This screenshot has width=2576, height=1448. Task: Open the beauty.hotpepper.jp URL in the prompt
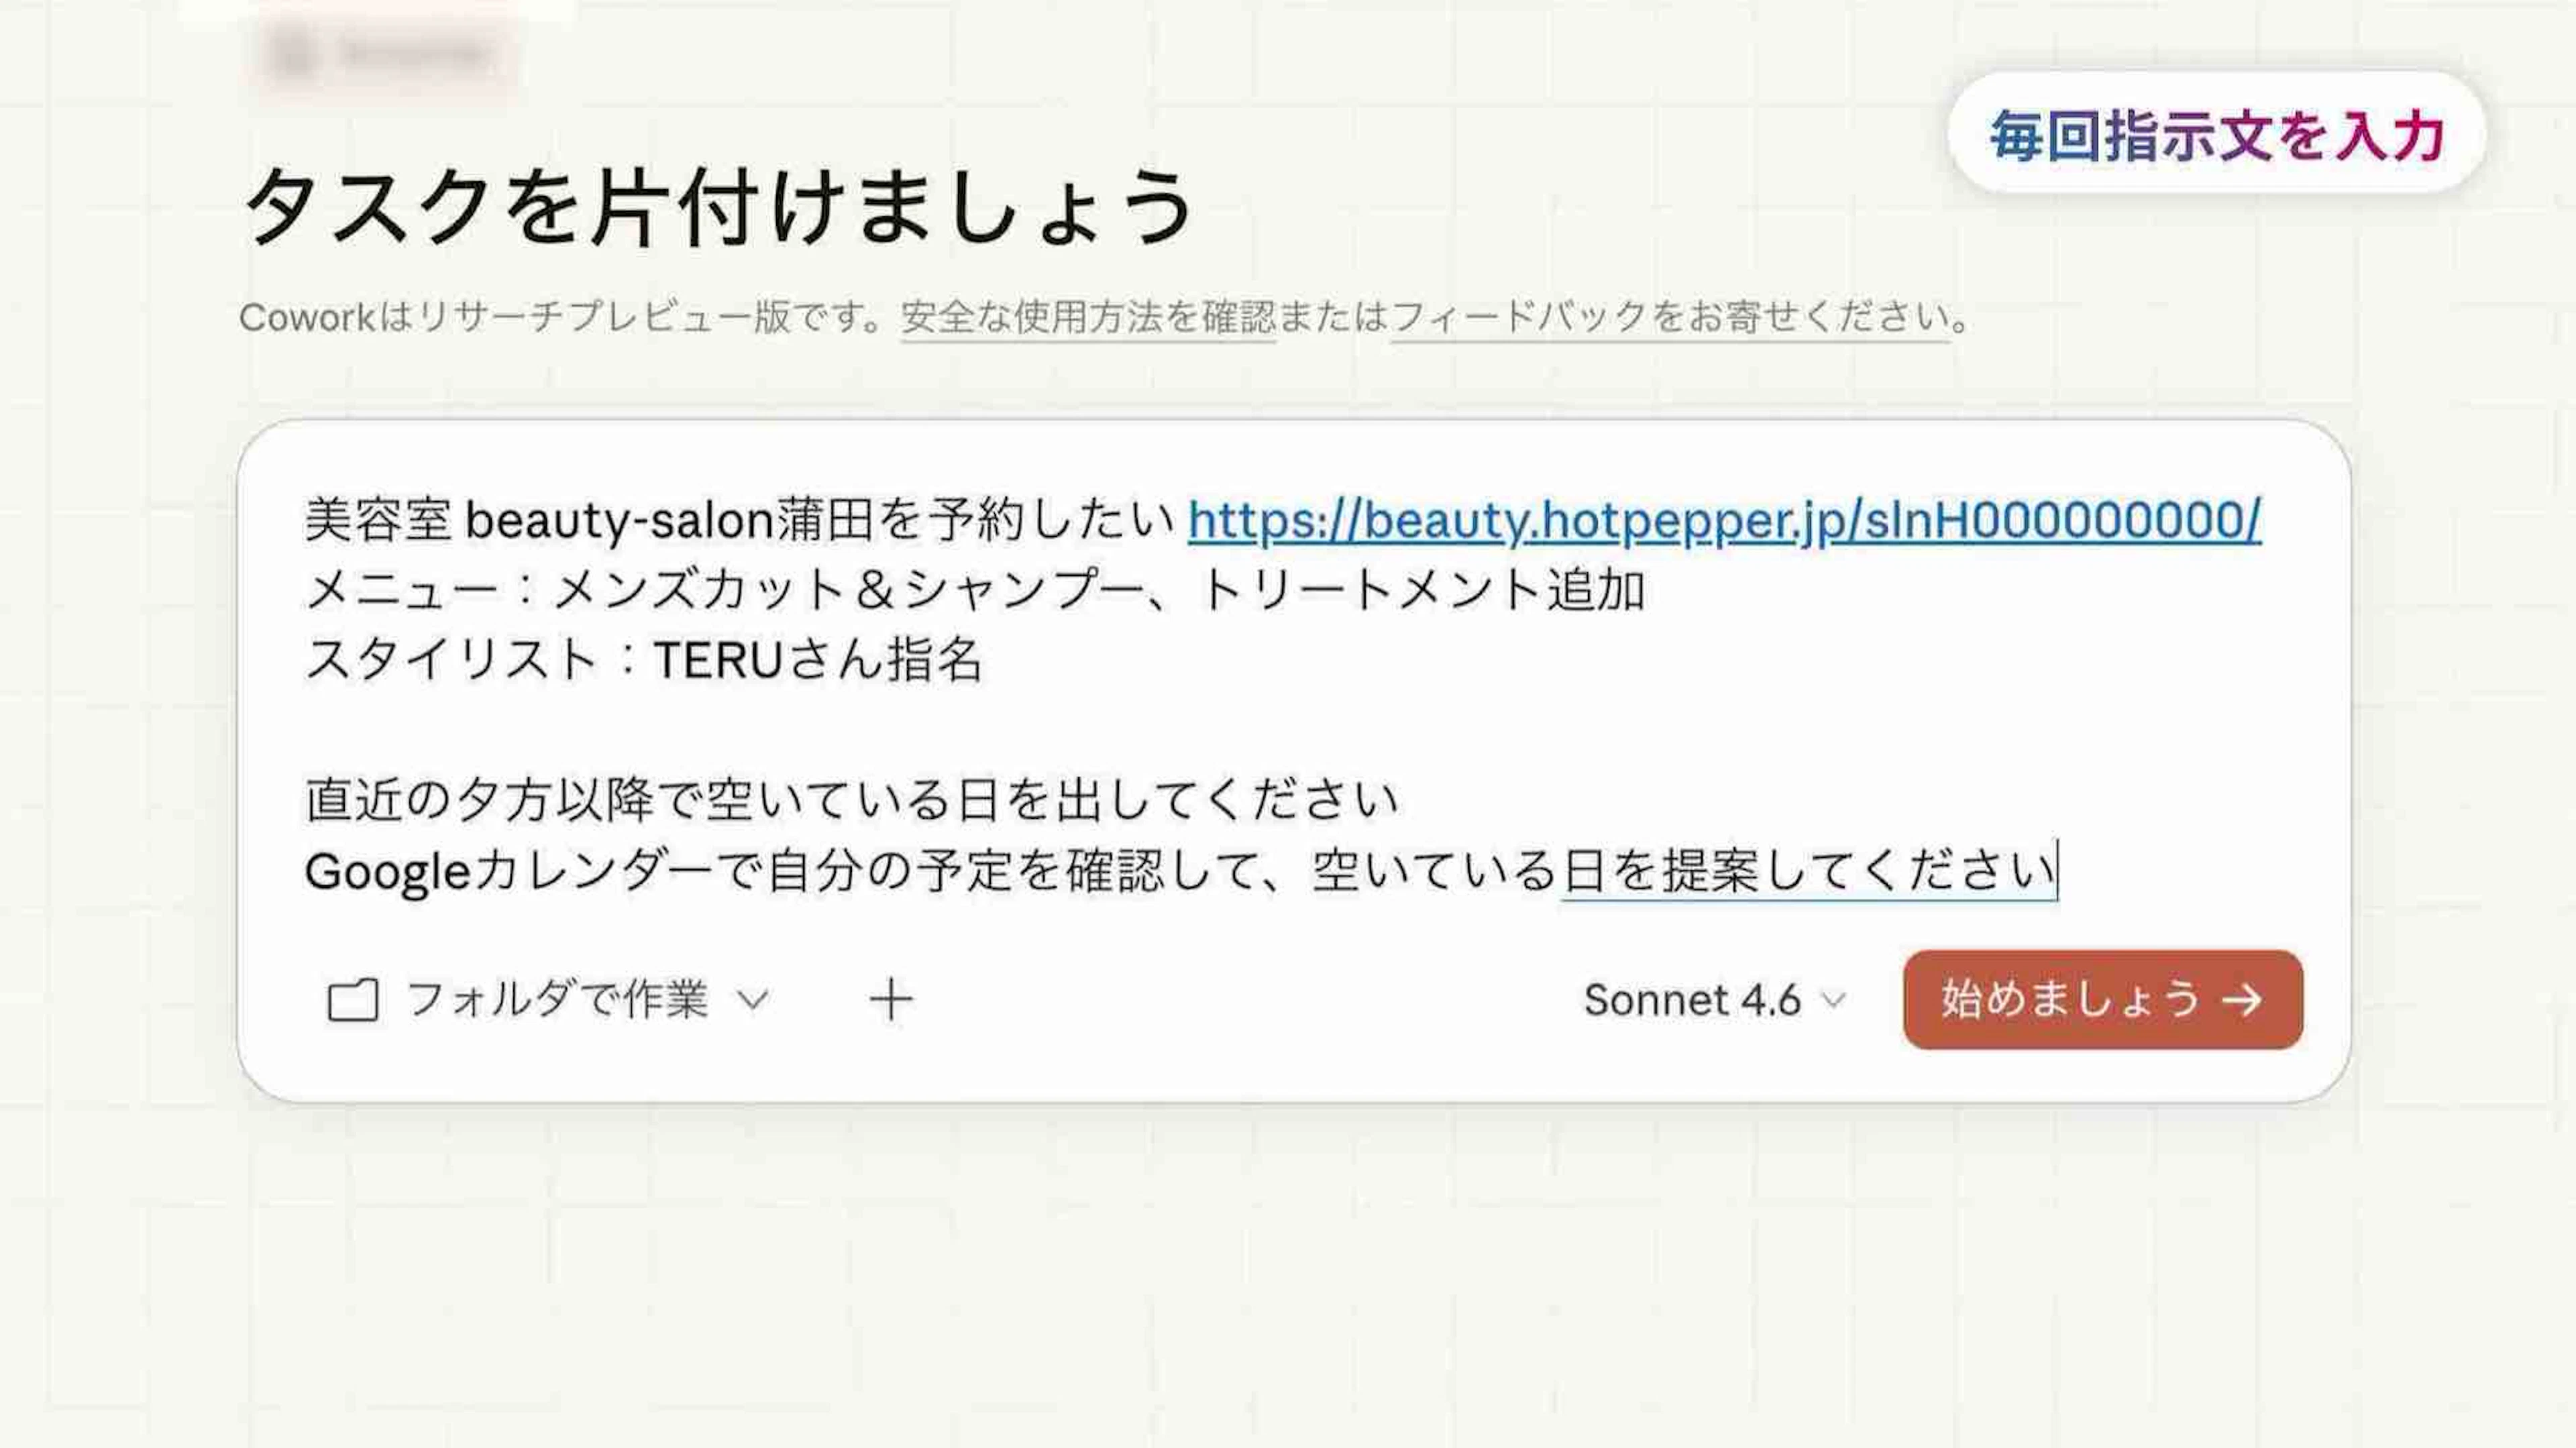(x=1723, y=520)
